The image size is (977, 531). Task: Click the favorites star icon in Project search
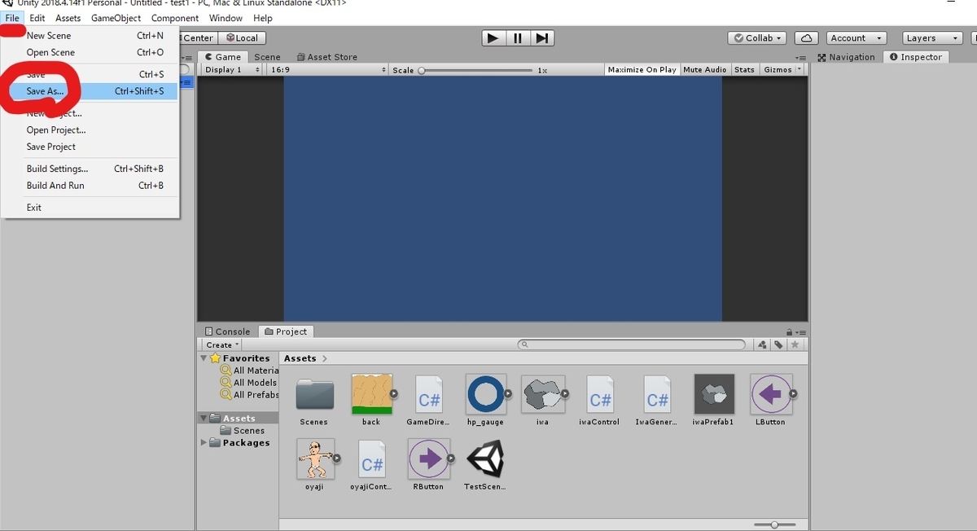(795, 345)
